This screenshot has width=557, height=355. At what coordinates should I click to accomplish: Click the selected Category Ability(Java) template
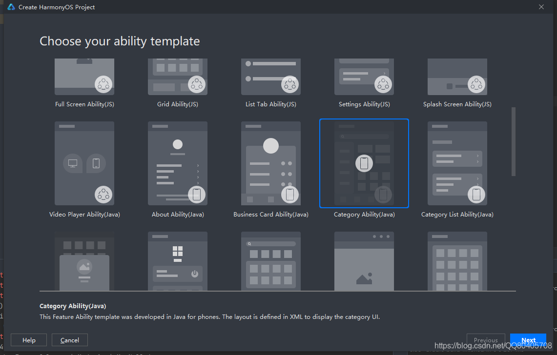(x=364, y=163)
